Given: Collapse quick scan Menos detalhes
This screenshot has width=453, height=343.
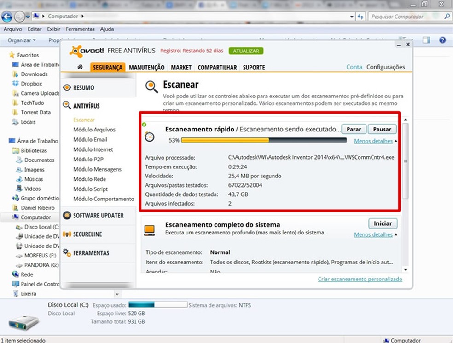Looking at the screenshot, I should 373,141.
